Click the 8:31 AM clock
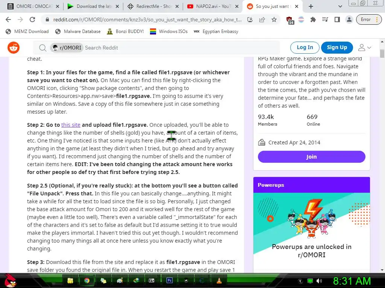 click(x=352, y=281)
